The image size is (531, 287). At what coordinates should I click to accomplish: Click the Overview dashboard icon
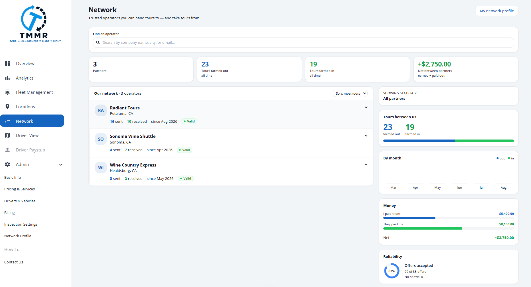(x=8, y=63)
